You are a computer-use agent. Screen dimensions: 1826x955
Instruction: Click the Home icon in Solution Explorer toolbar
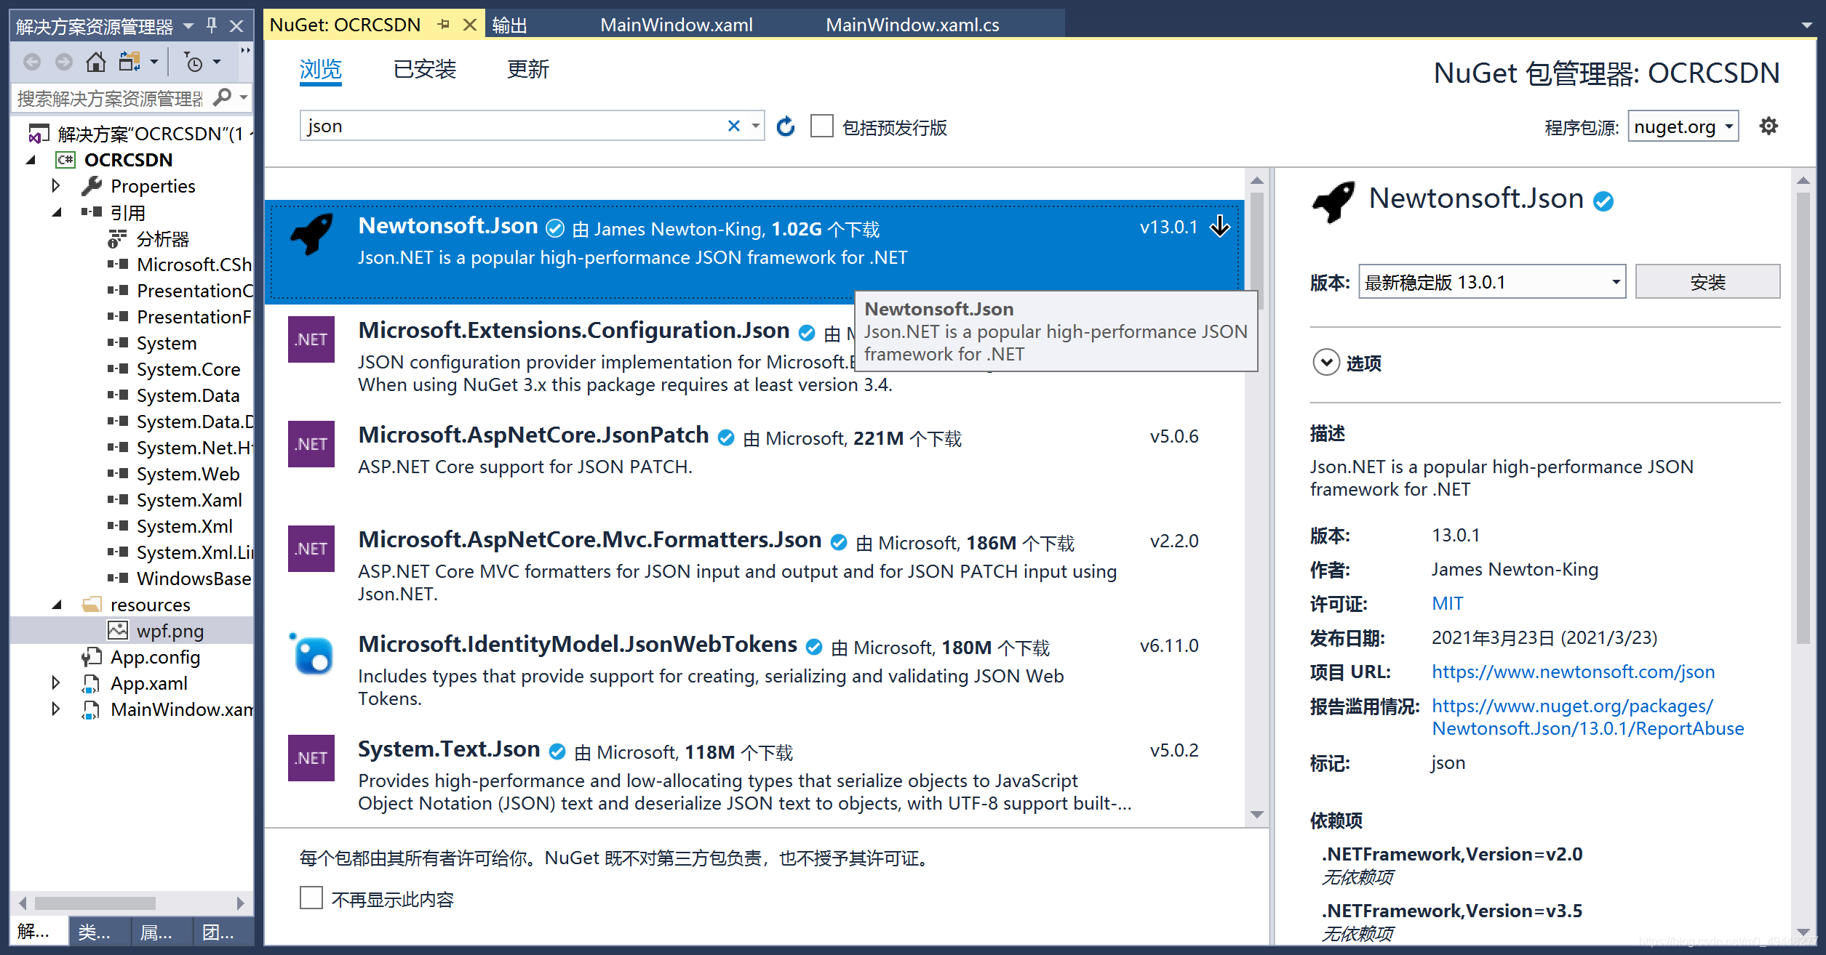[96, 63]
